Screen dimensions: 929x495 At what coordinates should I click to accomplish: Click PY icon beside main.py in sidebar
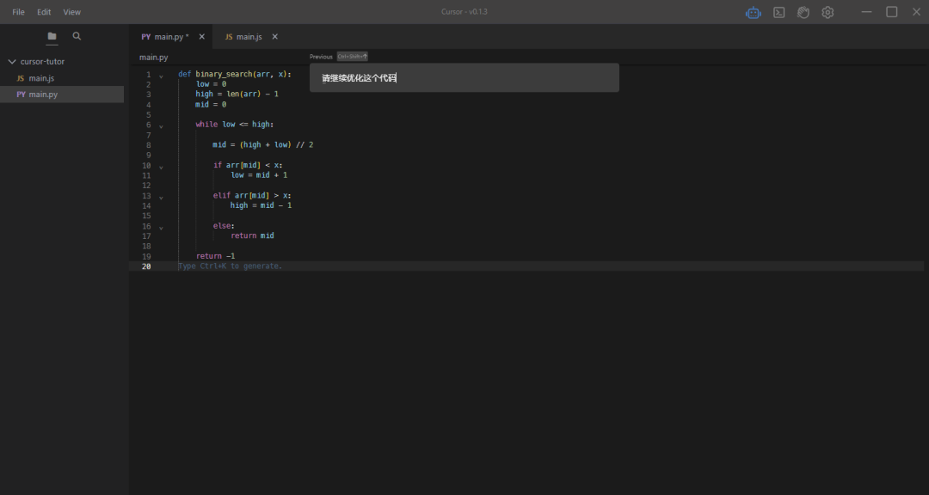(x=21, y=95)
